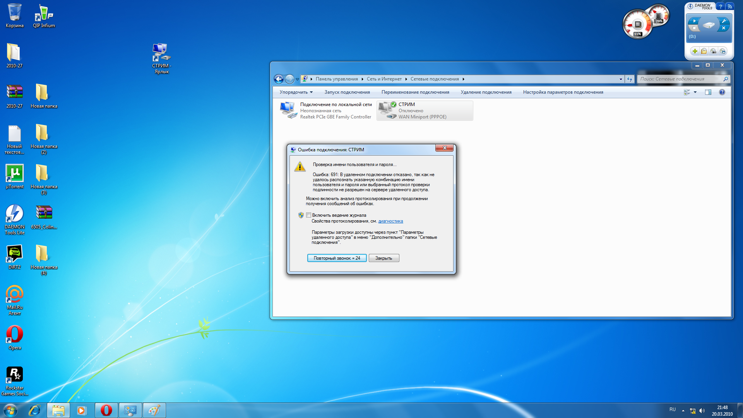Click Переименование подключения in the toolbar
The height and width of the screenshot is (418, 743).
click(x=415, y=92)
